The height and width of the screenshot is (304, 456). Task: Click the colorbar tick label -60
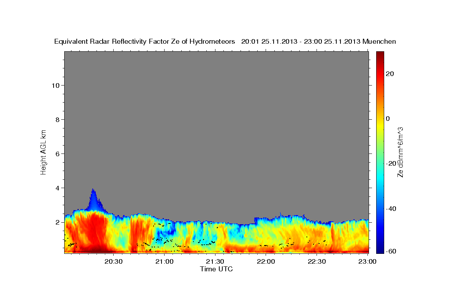(x=391, y=252)
